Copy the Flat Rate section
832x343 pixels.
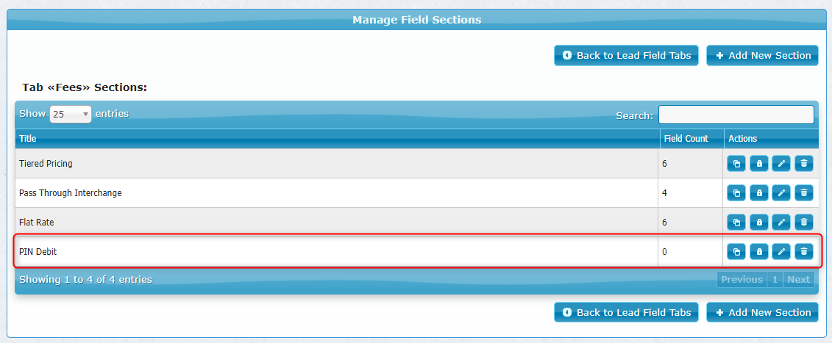[x=736, y=223]
